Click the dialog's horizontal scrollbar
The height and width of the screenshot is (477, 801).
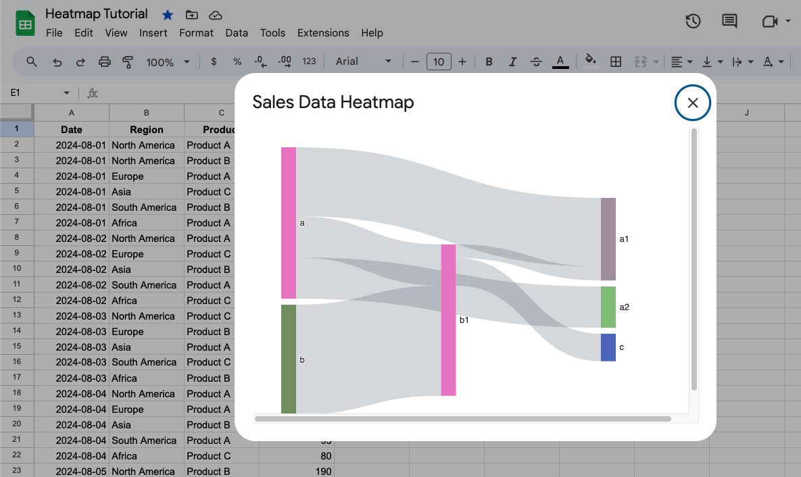(462, 419)
